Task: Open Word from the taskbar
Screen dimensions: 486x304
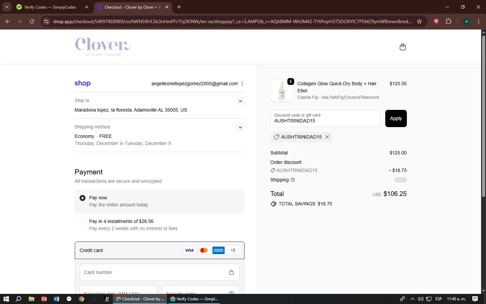Action: (x=56, y=299)
